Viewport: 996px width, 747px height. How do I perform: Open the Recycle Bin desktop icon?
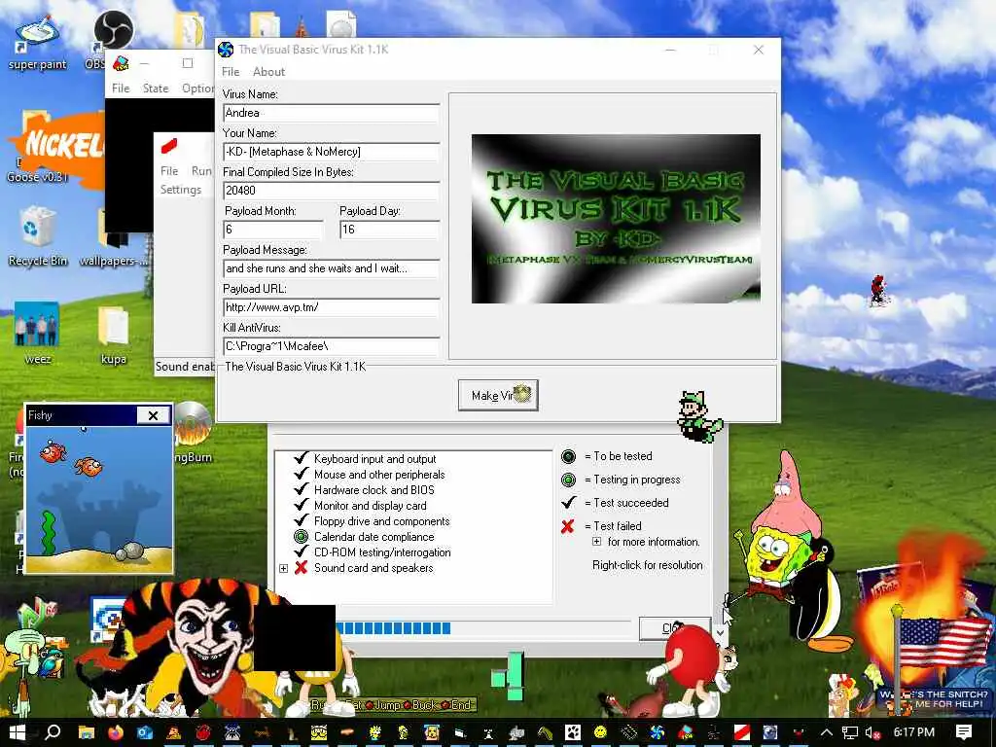tap(38, 235)
